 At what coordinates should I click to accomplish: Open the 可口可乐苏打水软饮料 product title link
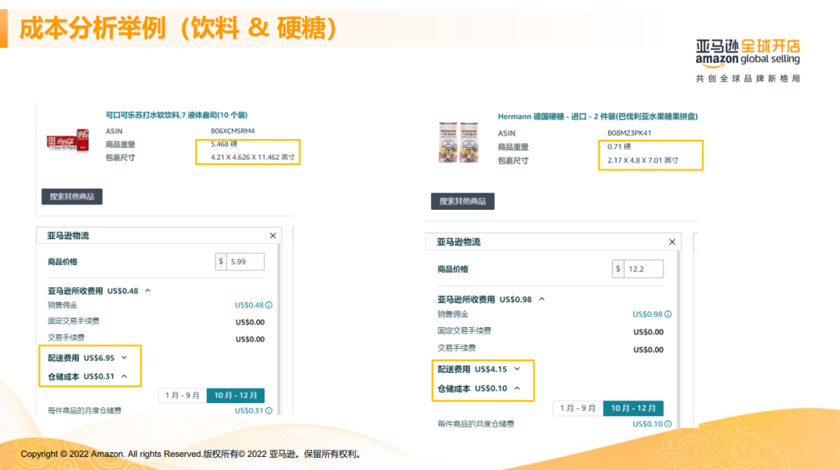pos(177,115)
